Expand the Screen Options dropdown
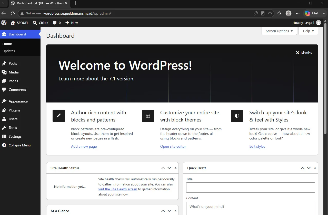Image resolution: width=328 pixels, height=215 pixels. point(279,31)
